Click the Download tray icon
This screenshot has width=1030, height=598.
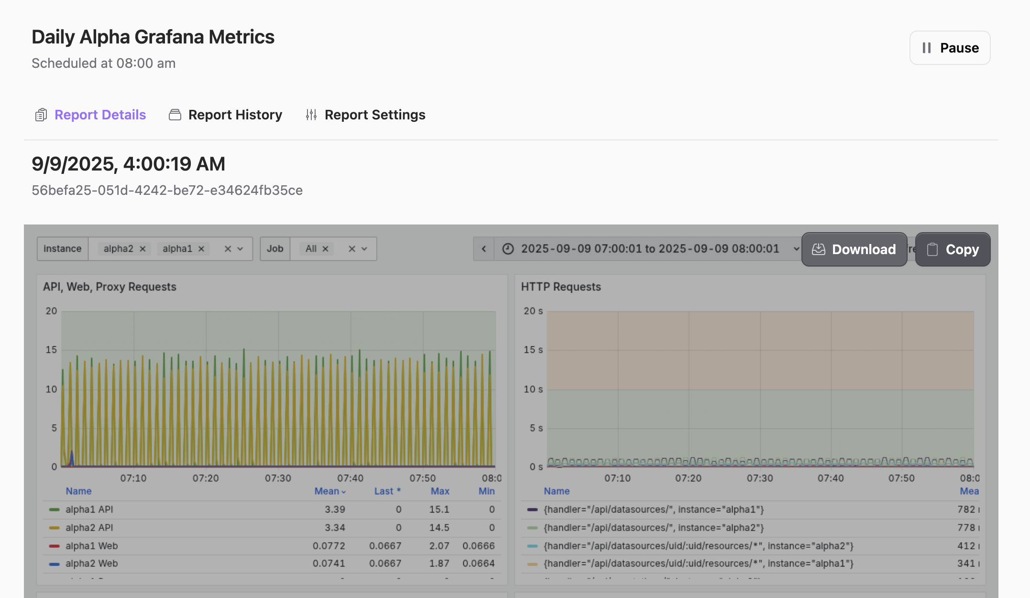point(819,249)
